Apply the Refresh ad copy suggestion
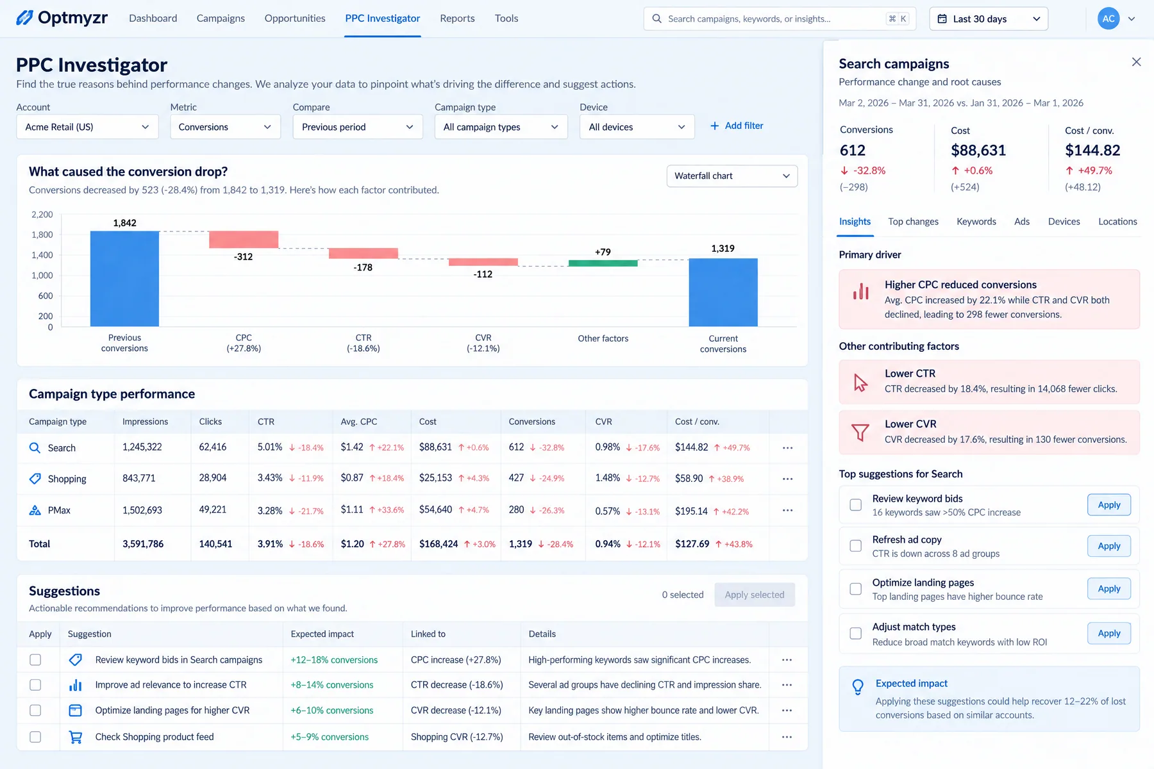1154x769 pixels. click(1109, 546)
